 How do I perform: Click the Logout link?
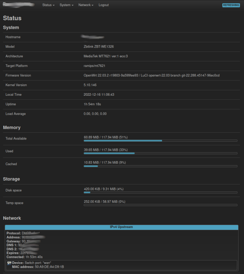tap(103, 5)
